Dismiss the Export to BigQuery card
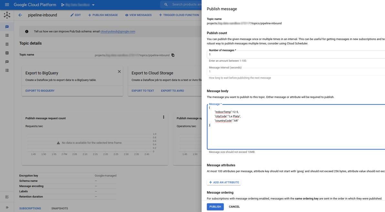Image resolution: width=385 pixels, height=212 pixels. coord(119,72)
